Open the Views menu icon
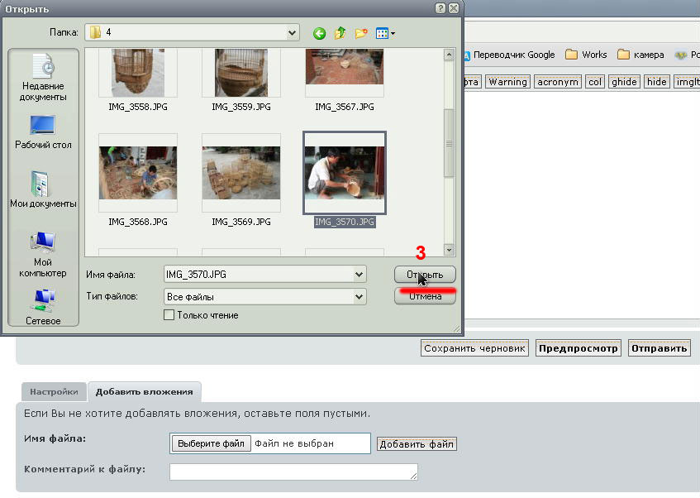This screenshot has height=498, width=700. [x=385, y=33]
